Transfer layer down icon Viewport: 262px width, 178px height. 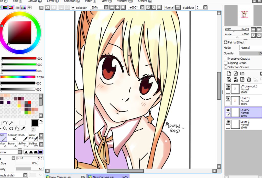[229, 79]
